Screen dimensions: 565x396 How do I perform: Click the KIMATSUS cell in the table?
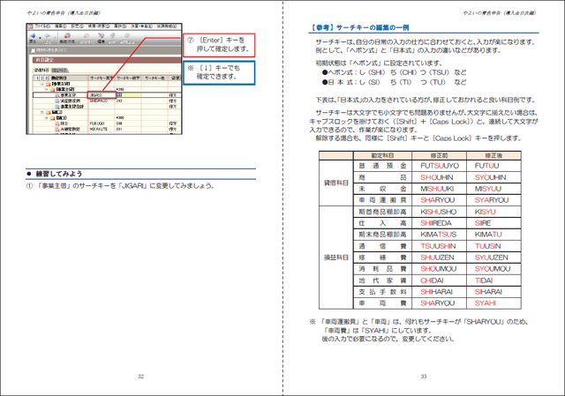[x=439, y=235]
